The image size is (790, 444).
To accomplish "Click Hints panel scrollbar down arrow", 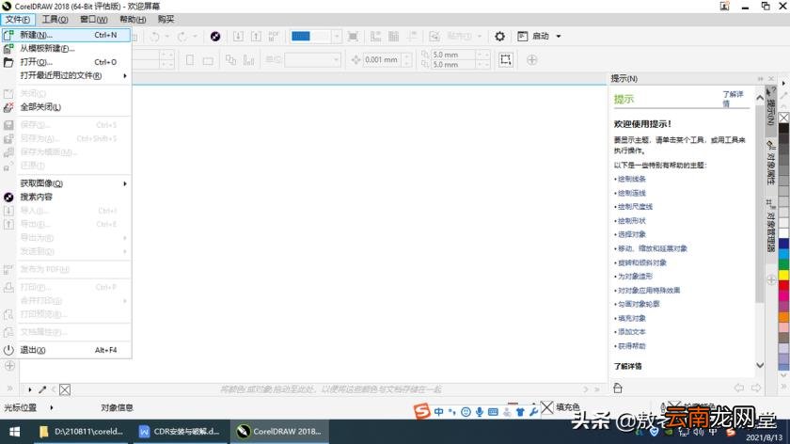I will click(x=760, y=365).
